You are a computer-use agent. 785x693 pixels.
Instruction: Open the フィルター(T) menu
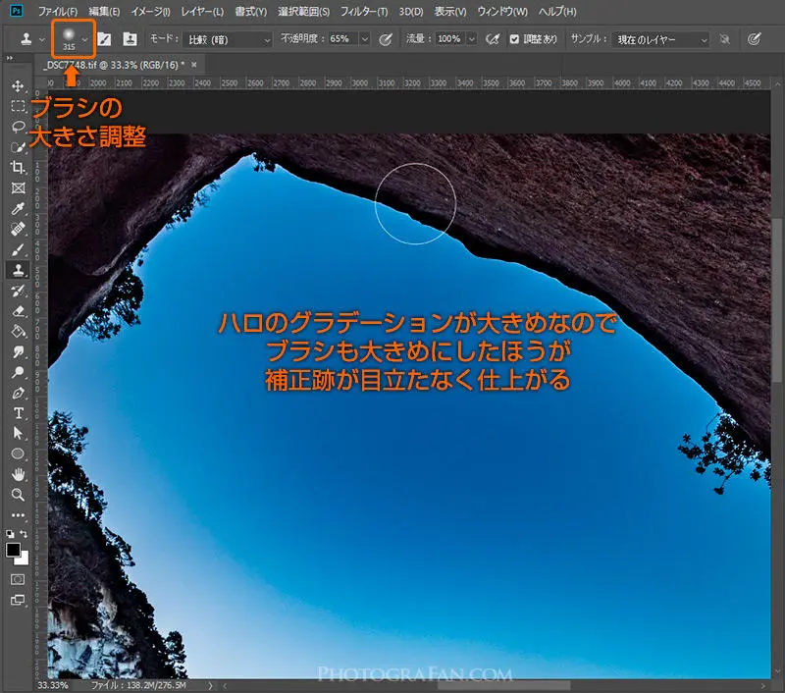tap(363, 11)
